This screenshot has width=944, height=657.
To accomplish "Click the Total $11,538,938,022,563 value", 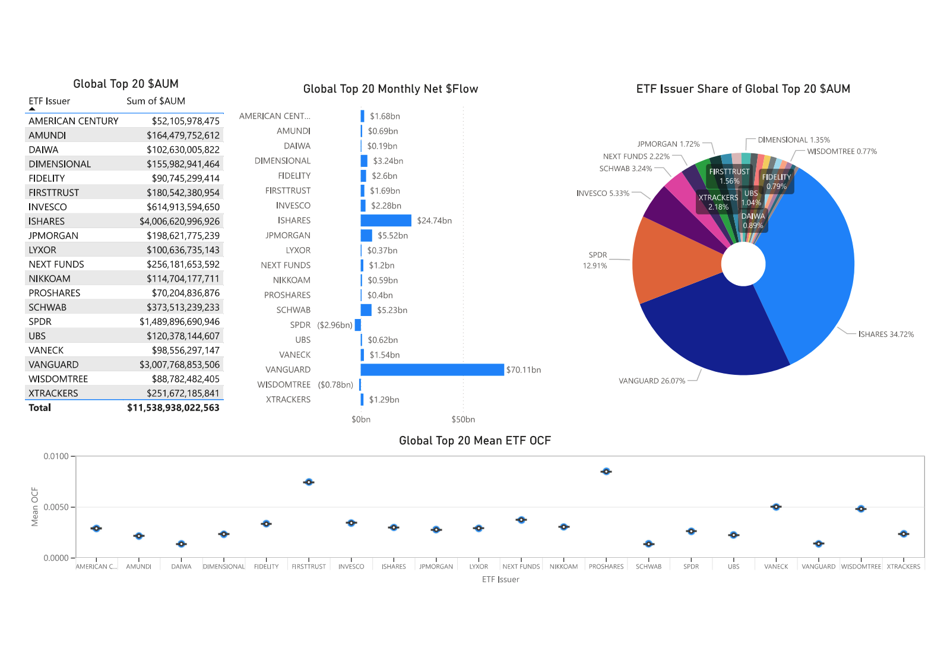I will click(x=173, y=408).
